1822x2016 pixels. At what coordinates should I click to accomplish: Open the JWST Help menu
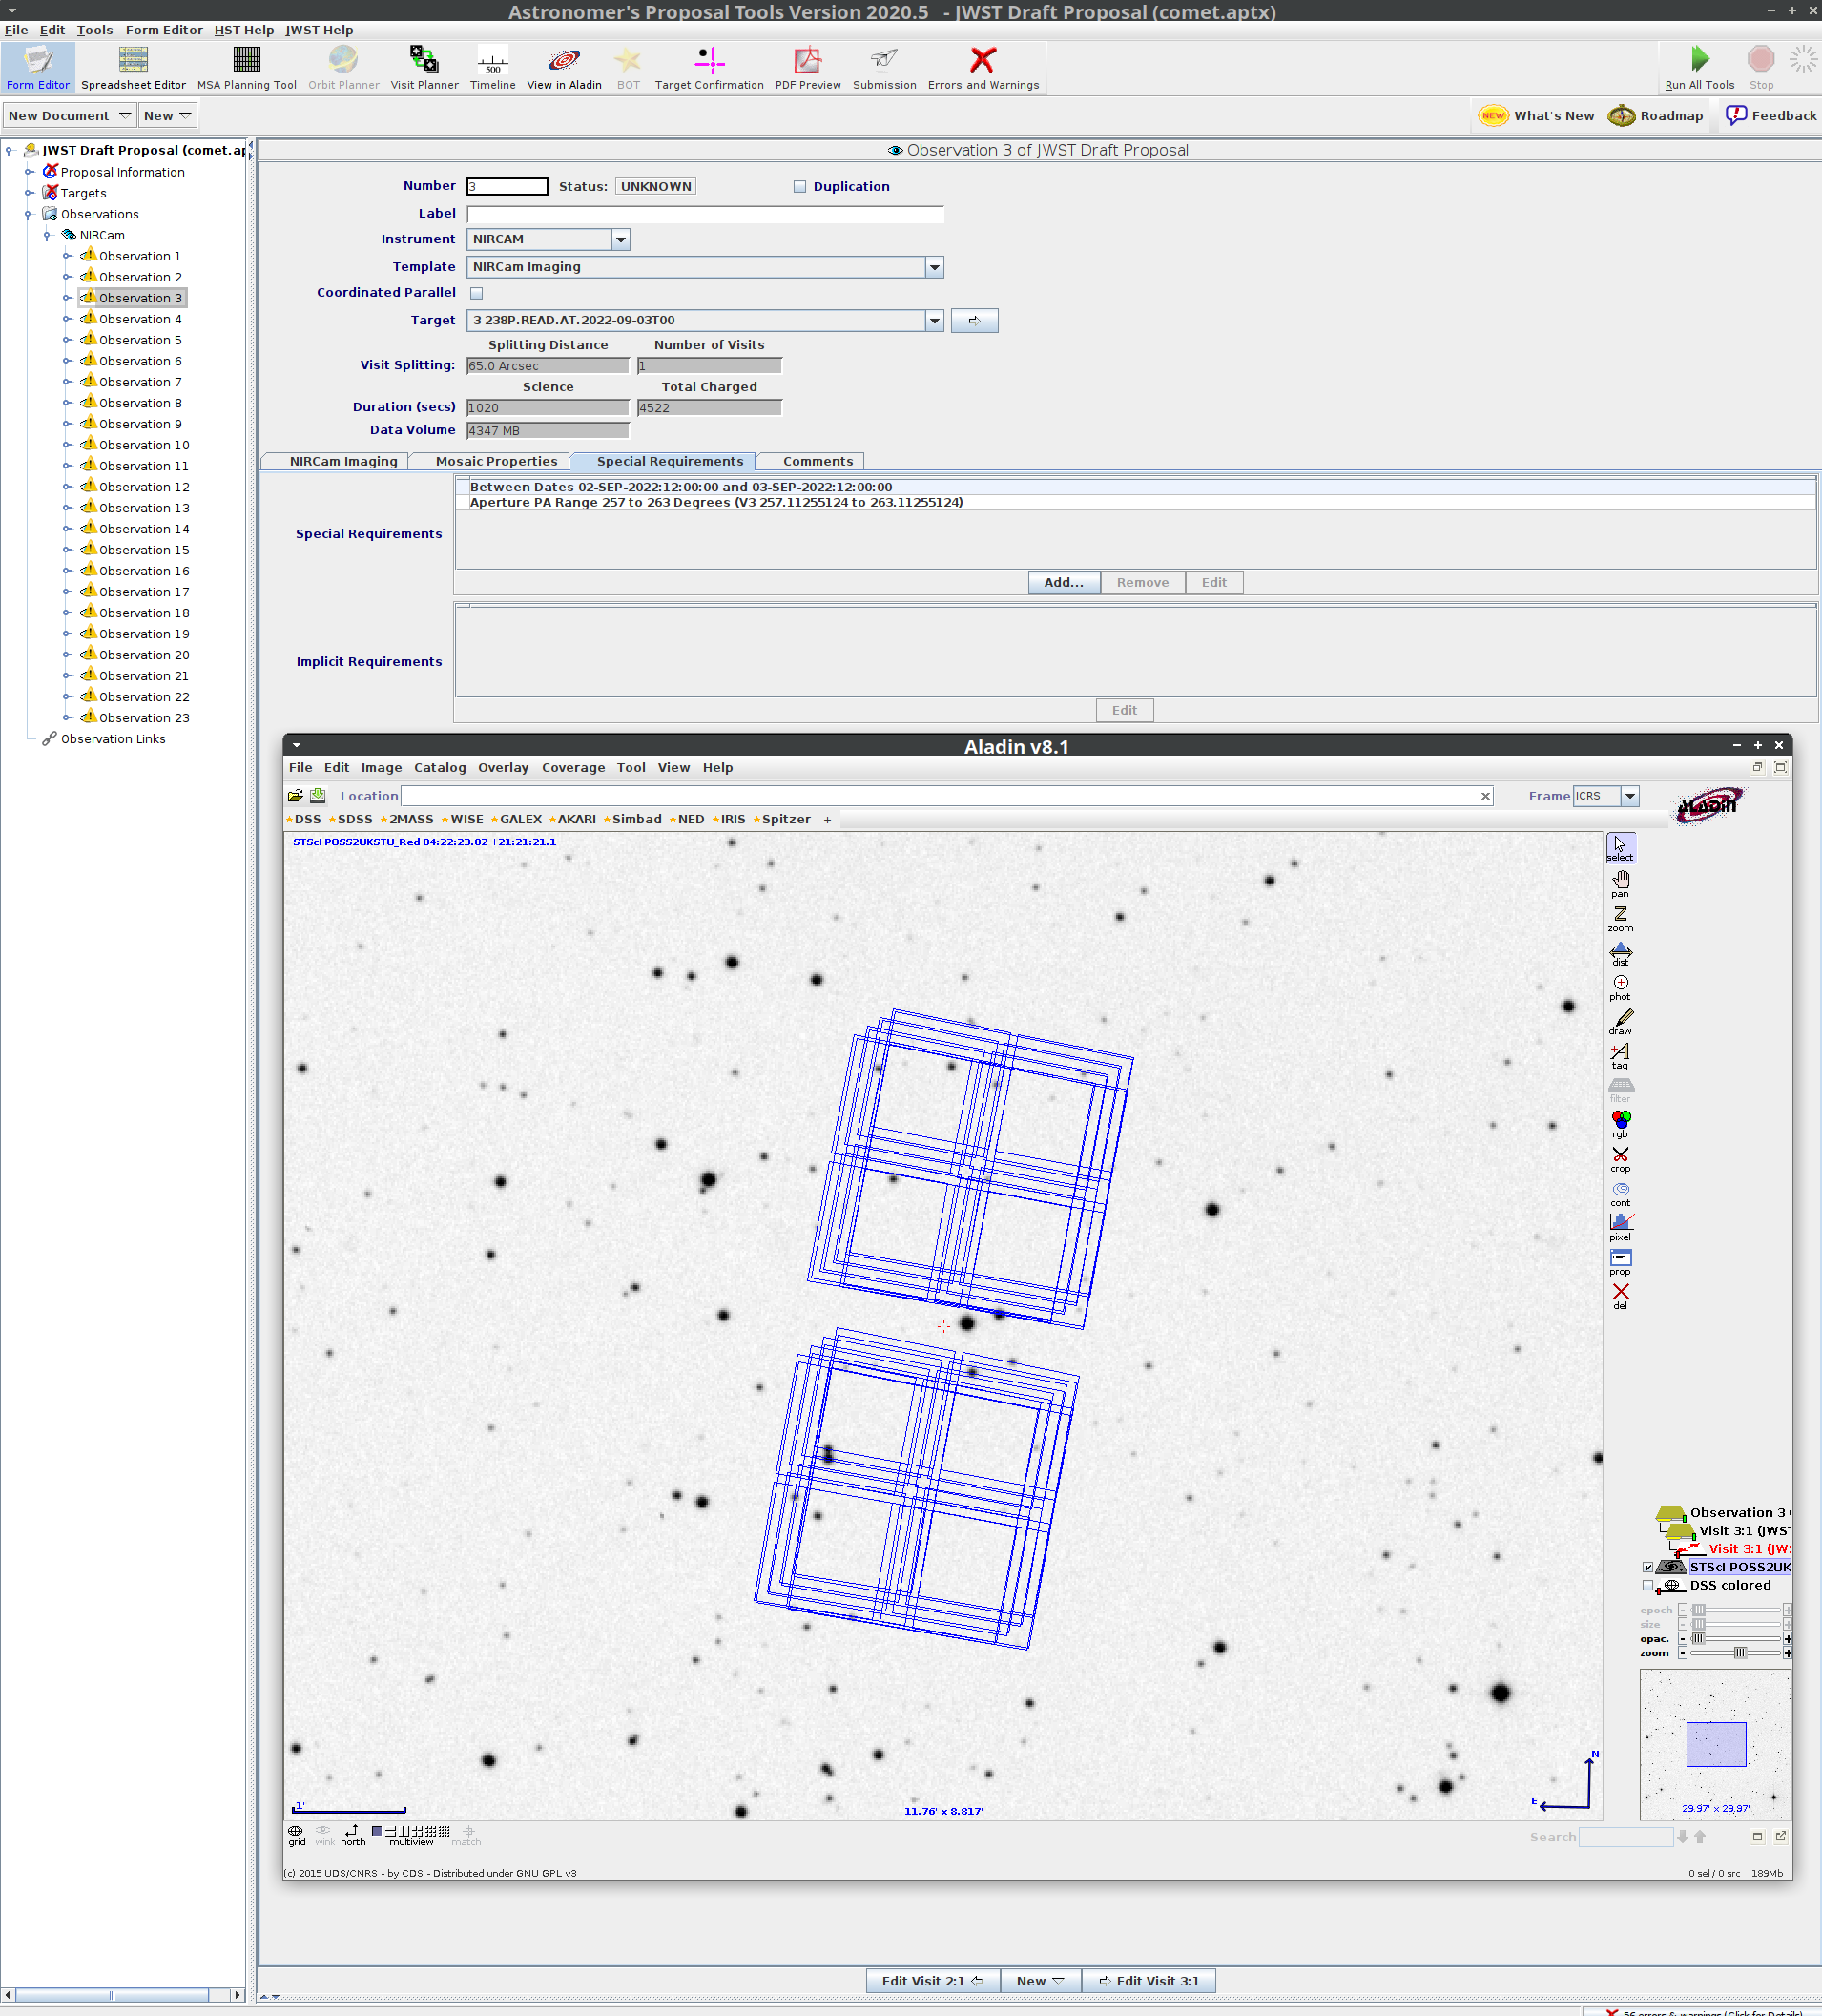(319, 30)
